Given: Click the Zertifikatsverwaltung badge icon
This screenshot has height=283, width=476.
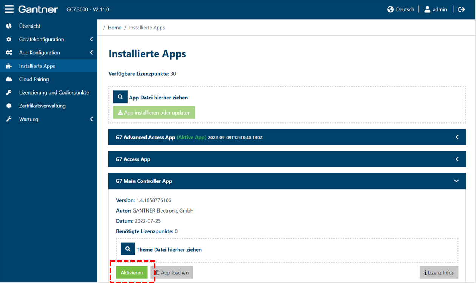Looking at the screenshot, I should 9,106.
